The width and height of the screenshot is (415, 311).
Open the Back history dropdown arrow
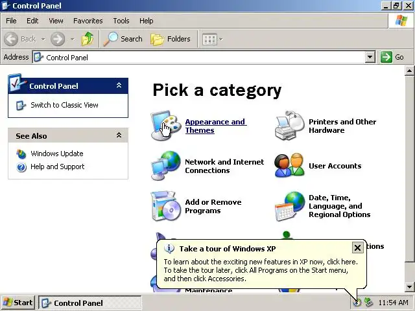[43, 40]
